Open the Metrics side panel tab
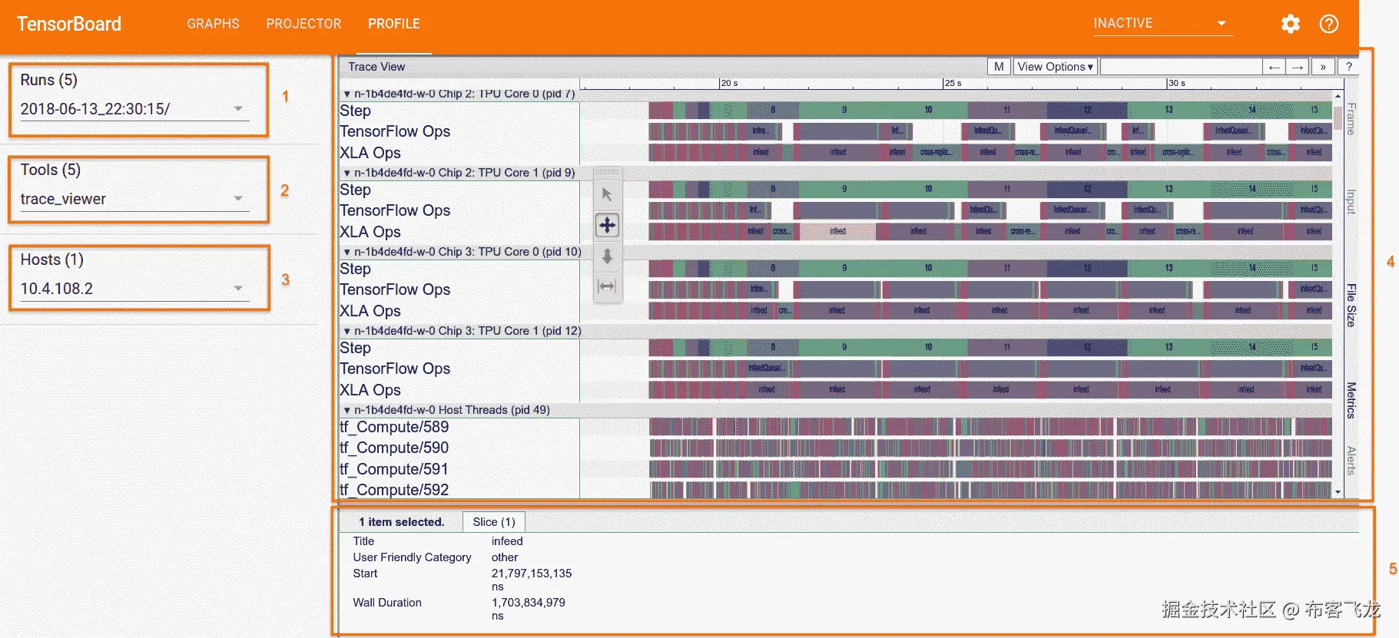The height and width of the screenshot is (638, 1399). (x=1351, y=400)
